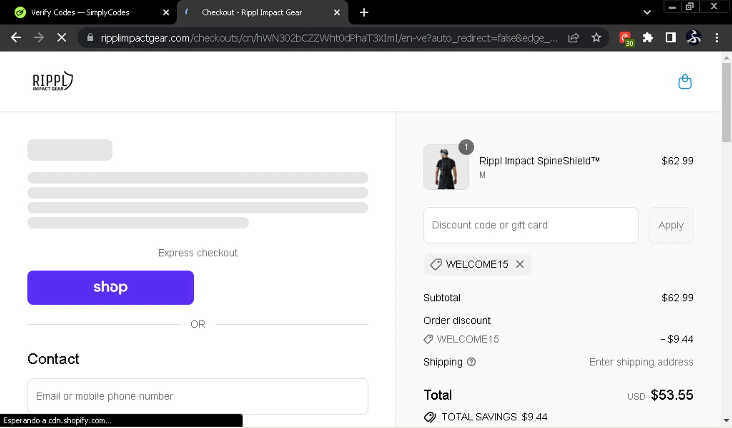Click the order discount WELCOME15 tag icon

coord(428,339)
